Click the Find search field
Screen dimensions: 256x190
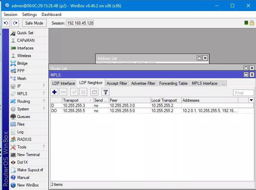(x=243, y=93)
